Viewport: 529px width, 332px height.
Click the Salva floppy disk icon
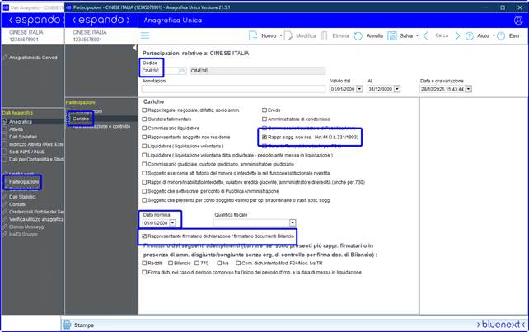pos(392,35)
